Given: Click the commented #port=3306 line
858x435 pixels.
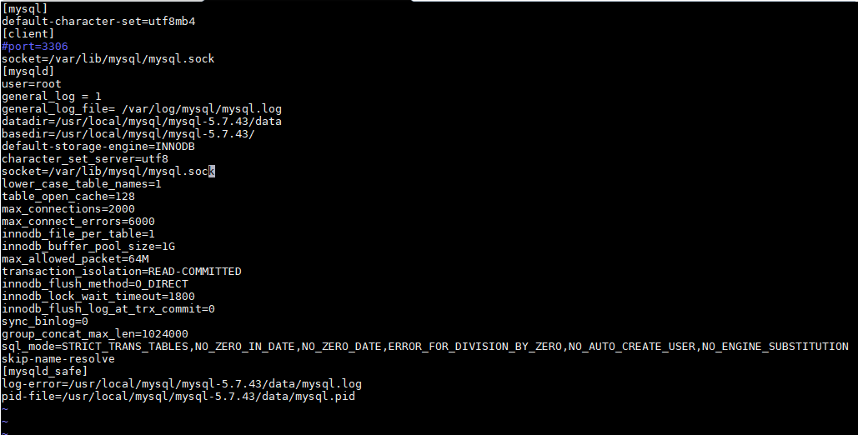Looking at the screenshot, I should click(34, 47).
